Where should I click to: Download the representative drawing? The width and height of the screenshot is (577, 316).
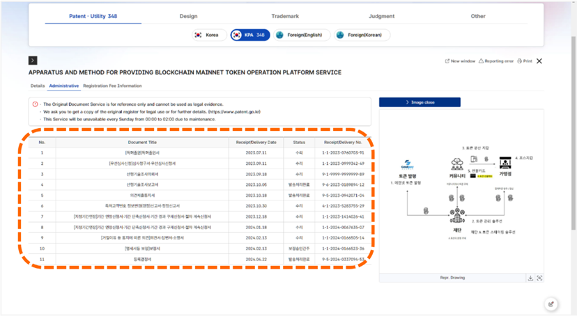point(530,278)
